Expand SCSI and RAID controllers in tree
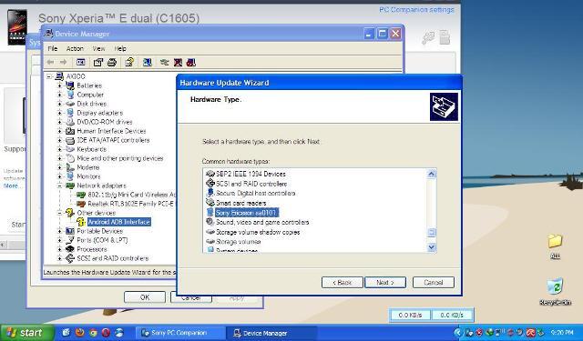 [x=59, y=258]
